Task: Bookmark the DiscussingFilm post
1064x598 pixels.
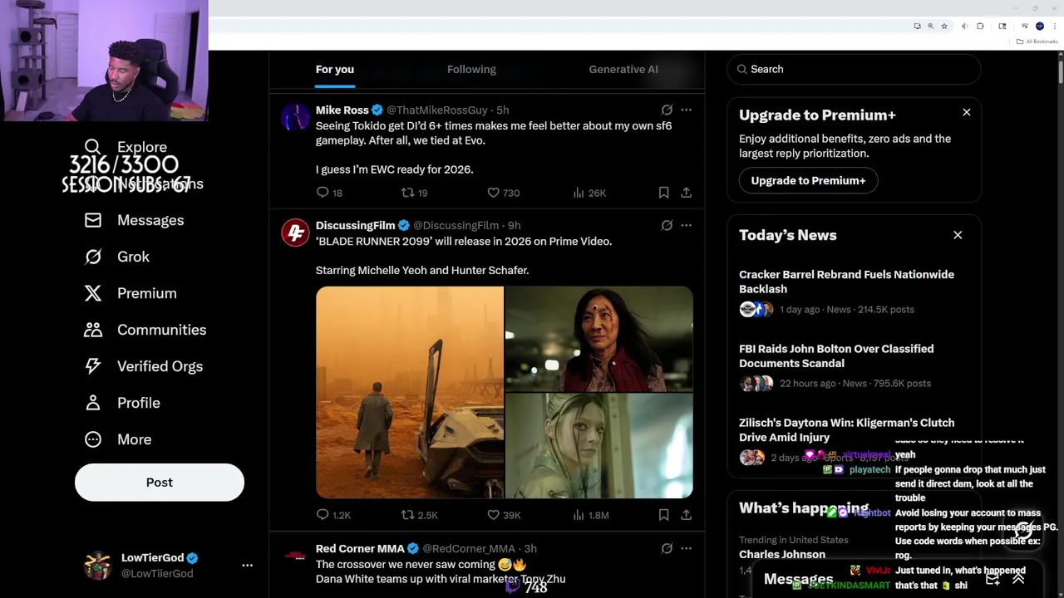Action: (663, 515)
